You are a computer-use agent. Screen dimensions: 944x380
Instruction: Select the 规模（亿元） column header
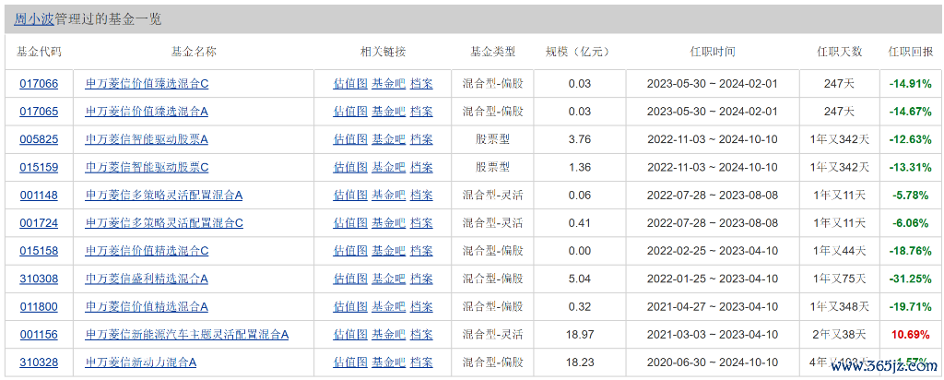580,52
